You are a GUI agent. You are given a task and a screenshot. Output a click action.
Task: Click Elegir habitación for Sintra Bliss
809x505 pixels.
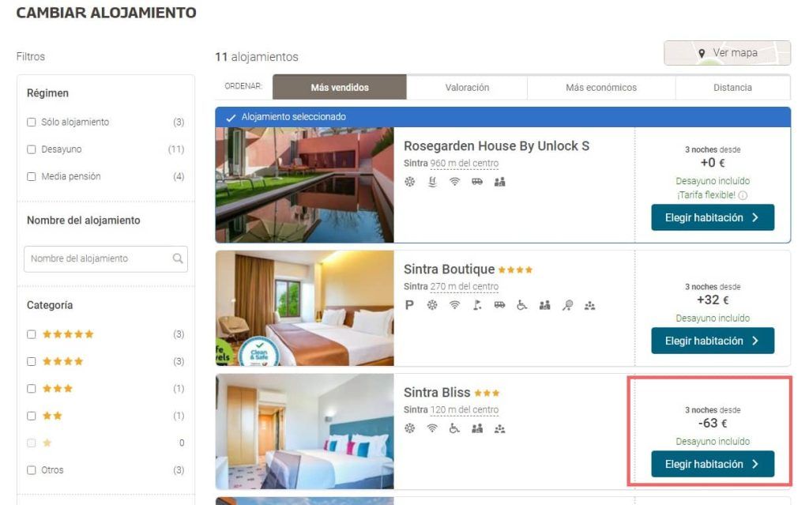pyautogui.click(x=713, y=464)
